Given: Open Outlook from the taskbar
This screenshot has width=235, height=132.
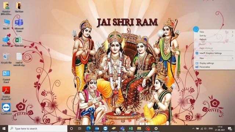Looking at the screenshot, I should 97,129.
